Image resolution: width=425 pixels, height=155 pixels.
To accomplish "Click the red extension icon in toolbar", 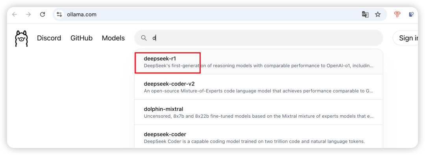I will 397,15.
